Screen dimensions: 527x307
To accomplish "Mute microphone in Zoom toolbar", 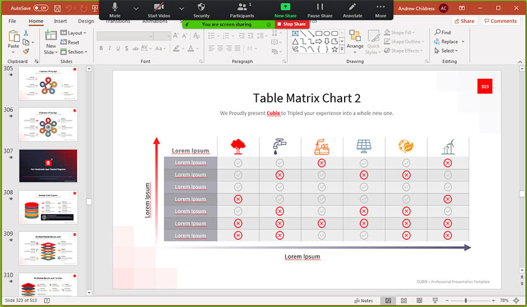I will (115, 10).
